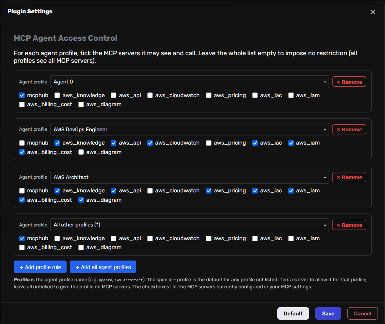Enable aws_billing_cost for Agent 0

tap(22, 104)
